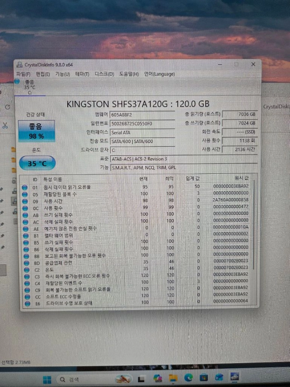Click the scissors cut icon in background window
The image size is (290, 387).
click(x=5, y=125)
